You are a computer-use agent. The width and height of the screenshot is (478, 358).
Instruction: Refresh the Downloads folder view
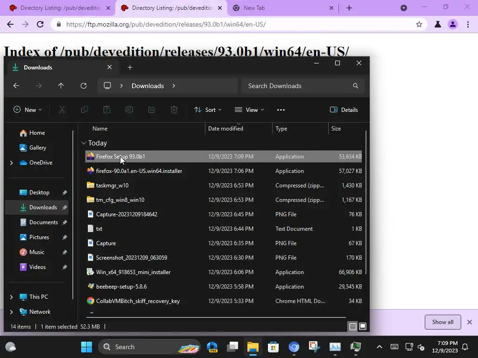point(84,86)
